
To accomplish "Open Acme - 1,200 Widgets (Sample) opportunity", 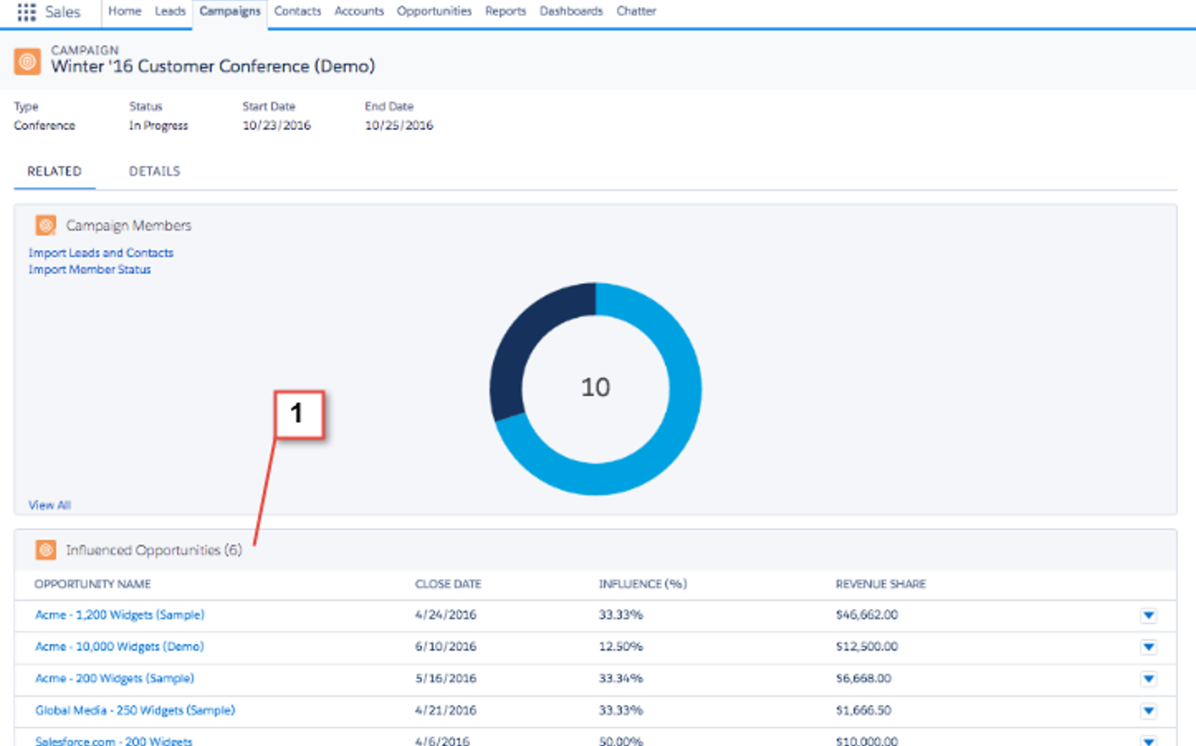I will pos(120,615).
